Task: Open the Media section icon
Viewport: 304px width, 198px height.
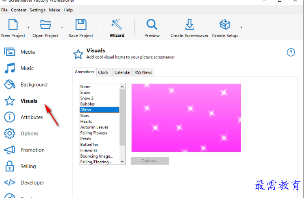Action: coord(9,52)
